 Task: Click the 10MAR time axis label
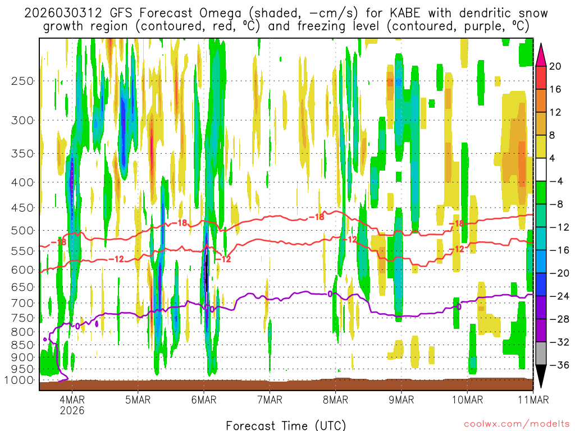point(467,400)
